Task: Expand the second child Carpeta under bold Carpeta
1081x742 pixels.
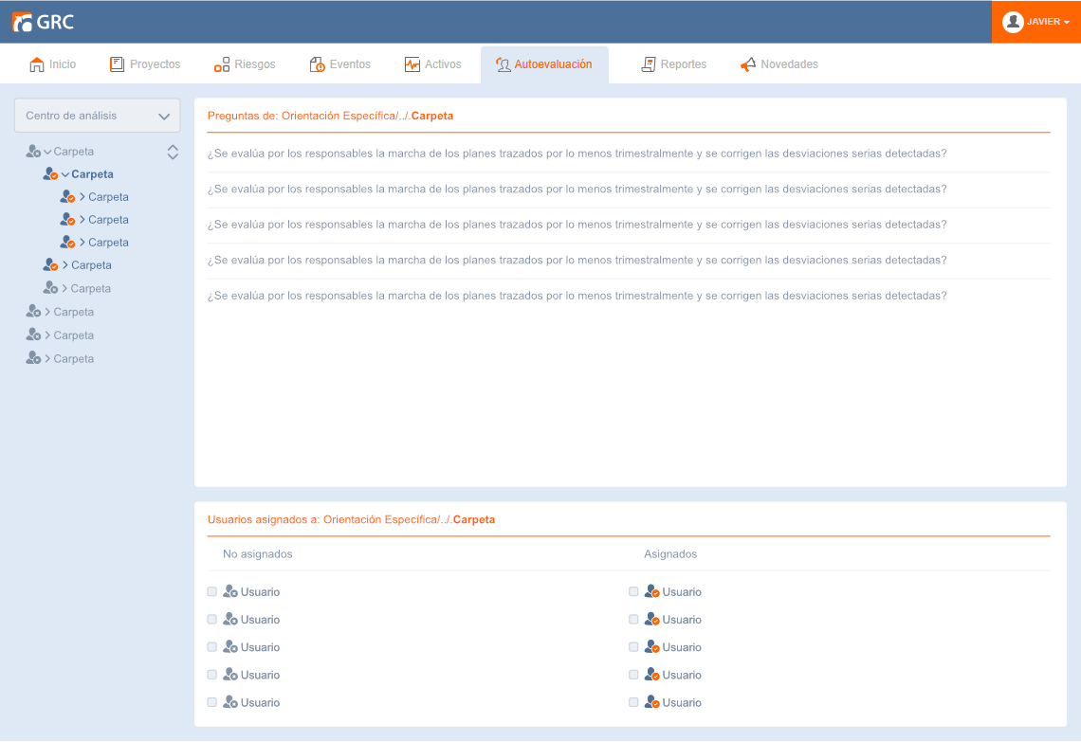Action: (82, 220)
